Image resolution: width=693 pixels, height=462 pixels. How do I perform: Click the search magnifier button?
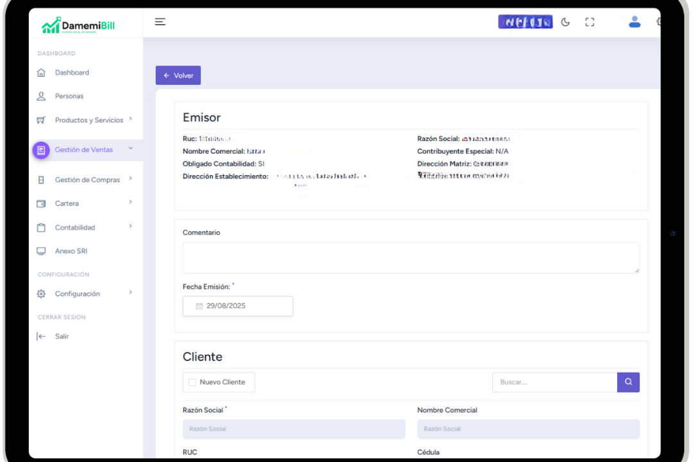coord(628,382)
